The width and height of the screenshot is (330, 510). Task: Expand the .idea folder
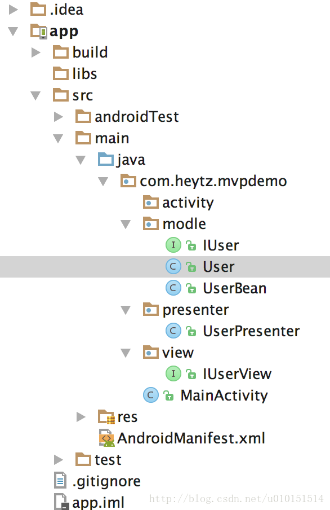(14, 10)
